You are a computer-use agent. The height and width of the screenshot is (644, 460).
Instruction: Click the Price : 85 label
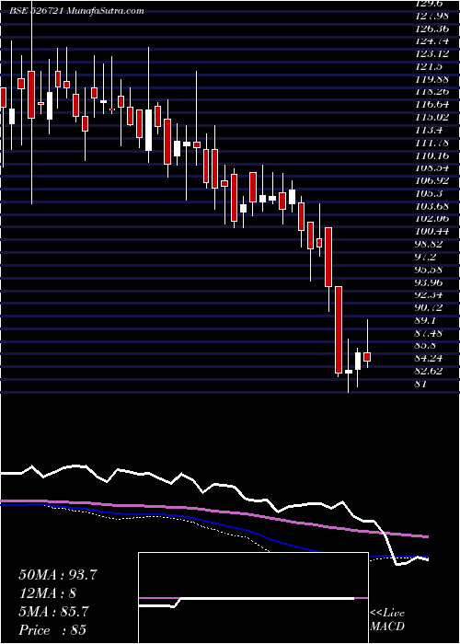[x=52, y=630]
